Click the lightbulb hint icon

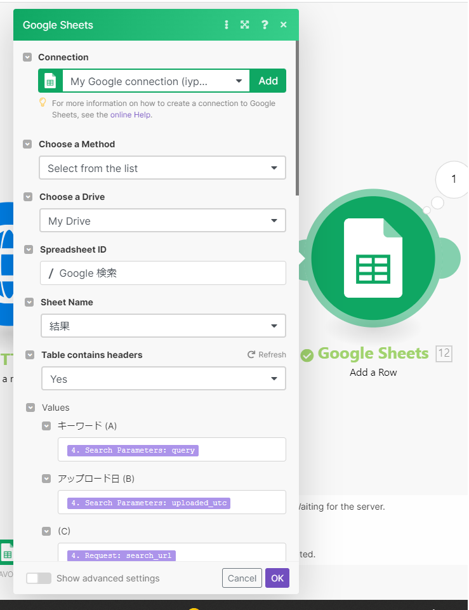43,103
